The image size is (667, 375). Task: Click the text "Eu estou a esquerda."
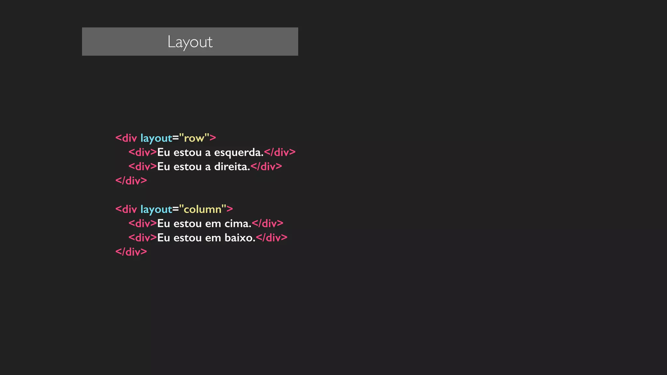pos(210,152)
